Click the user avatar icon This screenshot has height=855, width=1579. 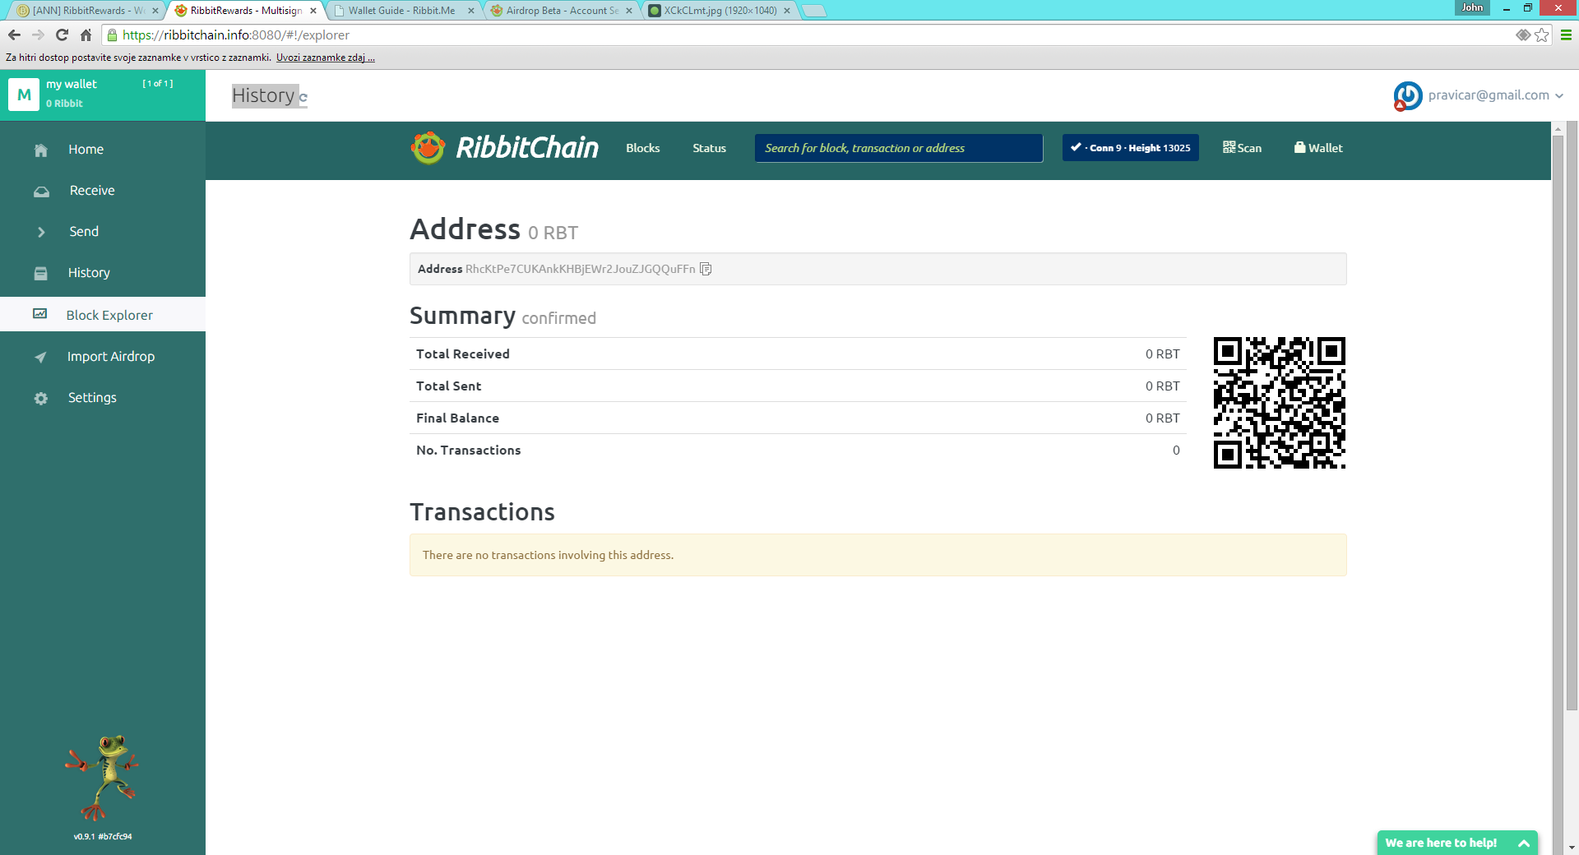[1407, 96]
